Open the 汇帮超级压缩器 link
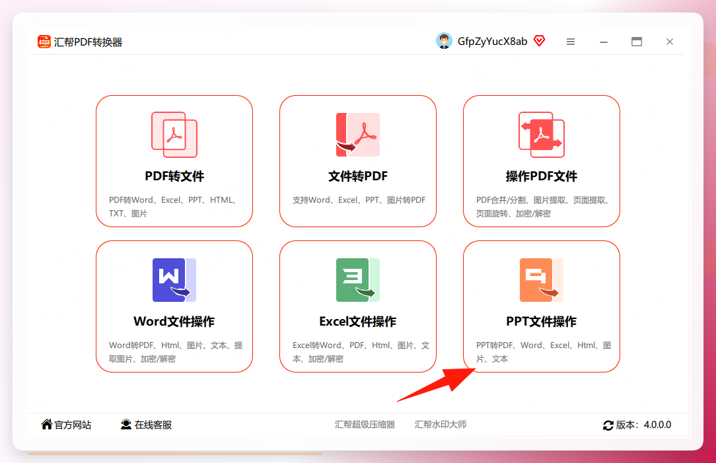 (x=365, y=425)
